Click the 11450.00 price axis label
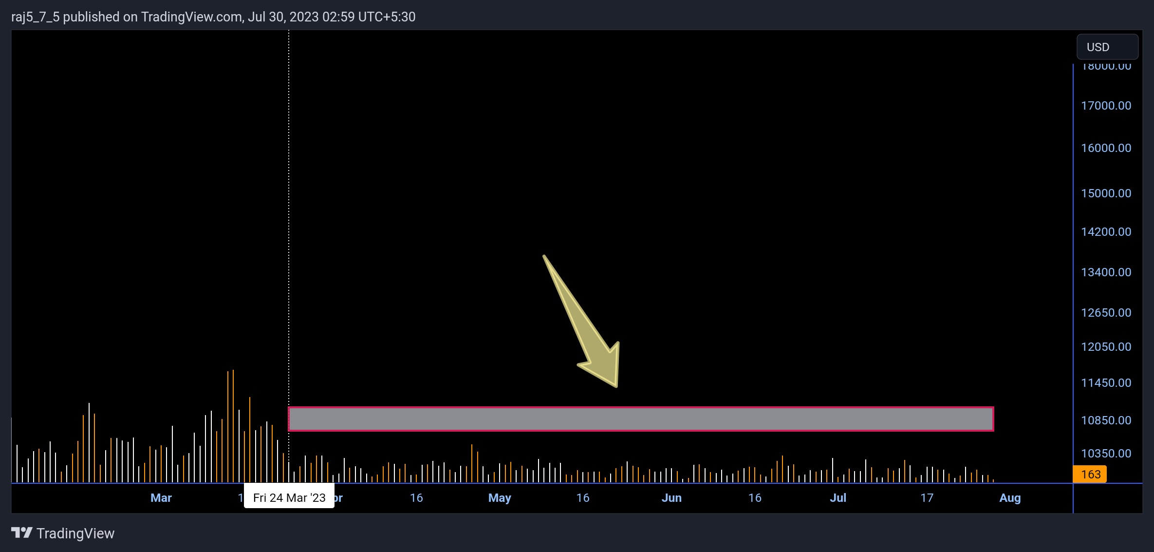The image size is (1154, 552). 1106,383
